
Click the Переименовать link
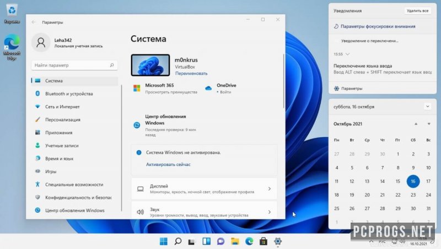[x=191, y=73]
